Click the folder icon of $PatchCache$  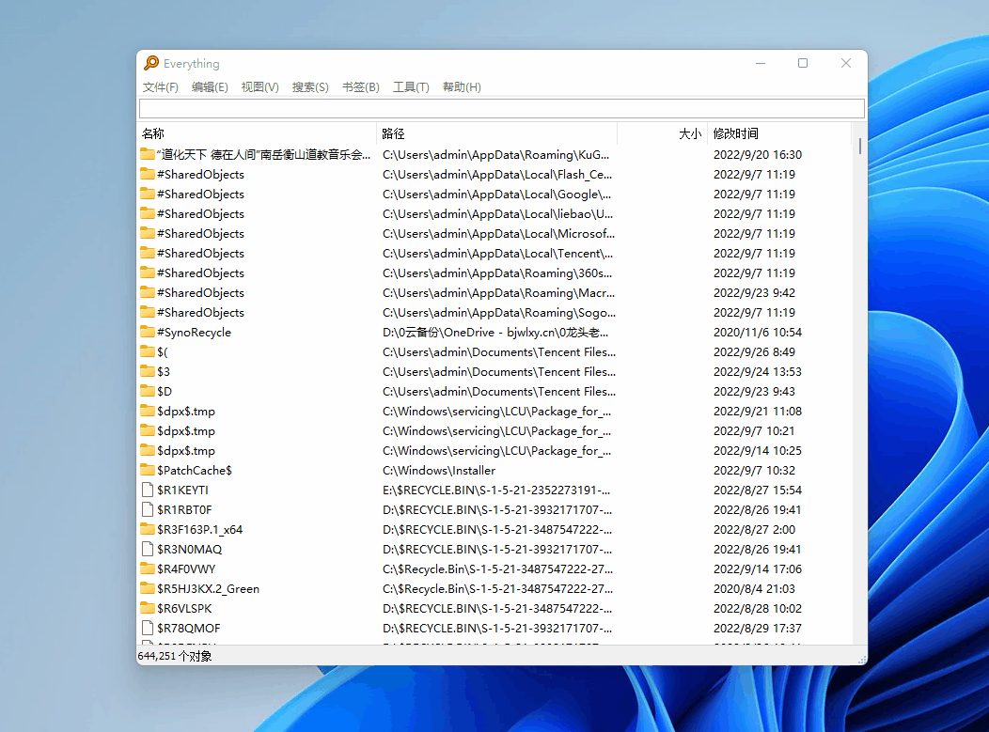click(148, 470)
